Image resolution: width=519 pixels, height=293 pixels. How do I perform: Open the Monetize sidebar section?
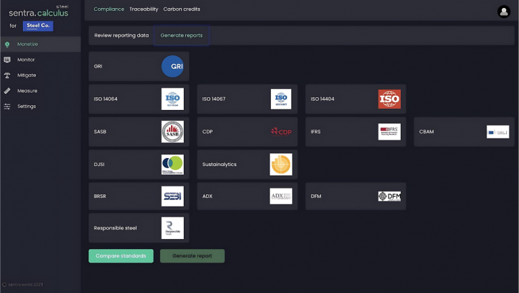(28, 44)
